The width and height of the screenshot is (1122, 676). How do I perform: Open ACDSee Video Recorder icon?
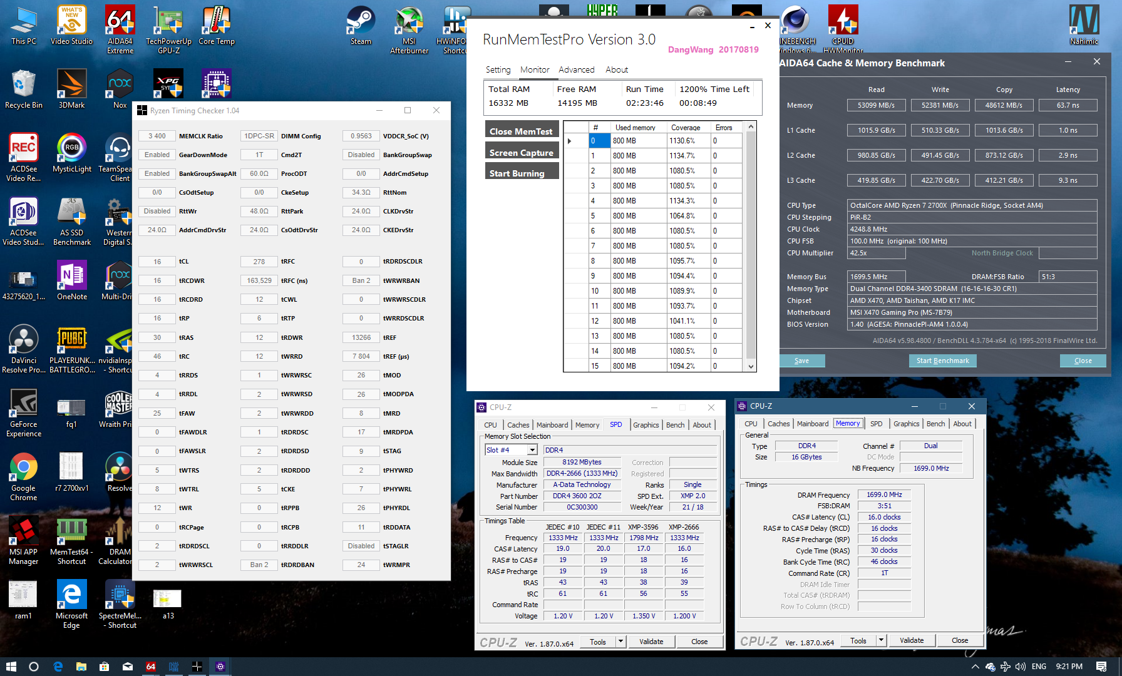[x=24, y=158]
